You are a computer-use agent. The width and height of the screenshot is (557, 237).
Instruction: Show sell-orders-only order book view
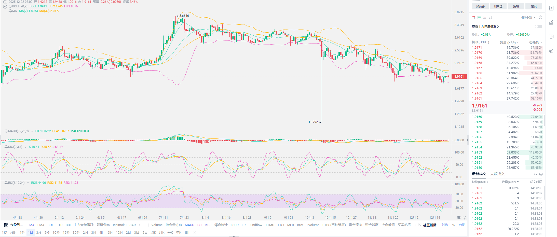(485, 17)
